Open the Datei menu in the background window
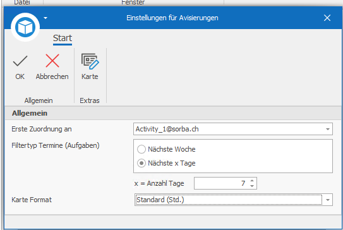 [22, 3]
